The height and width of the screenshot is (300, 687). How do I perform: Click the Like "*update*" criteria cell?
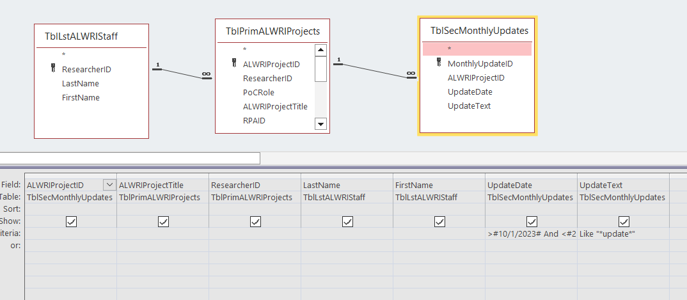pyautogui.click(x=623, y=234)
